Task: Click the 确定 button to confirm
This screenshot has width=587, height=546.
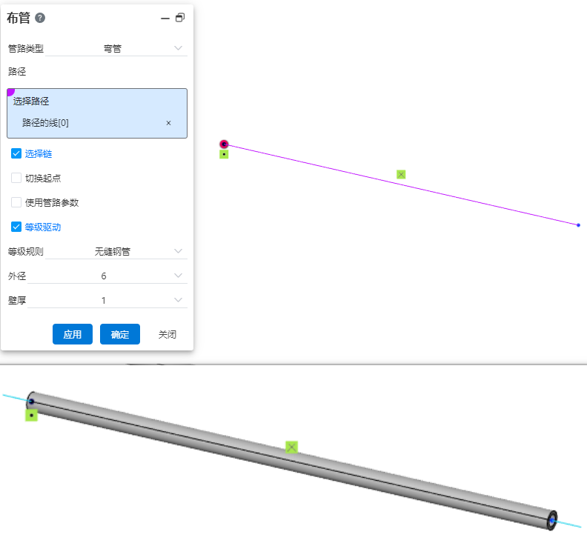Action: pos(120,334)
